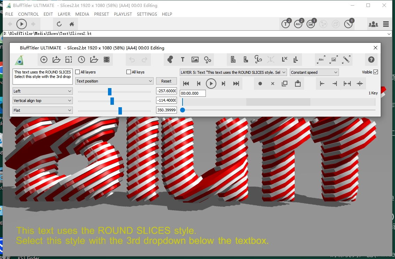
Task: Click the paste key clipboard button
Action: pos(298,84)
